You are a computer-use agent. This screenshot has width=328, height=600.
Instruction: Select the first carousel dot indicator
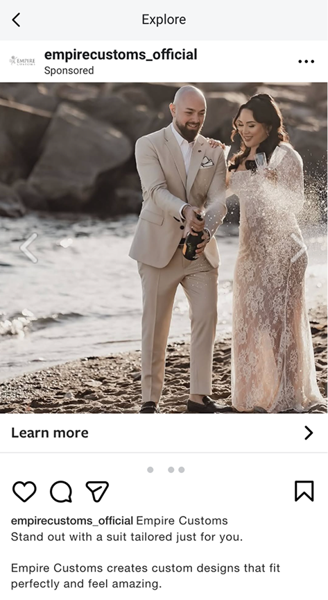click(150, 469)
